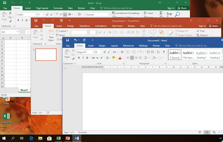Screen dimensions: 223x142
Task: Click Word's Multilevel List icon
Action: (x=140, y=52)
